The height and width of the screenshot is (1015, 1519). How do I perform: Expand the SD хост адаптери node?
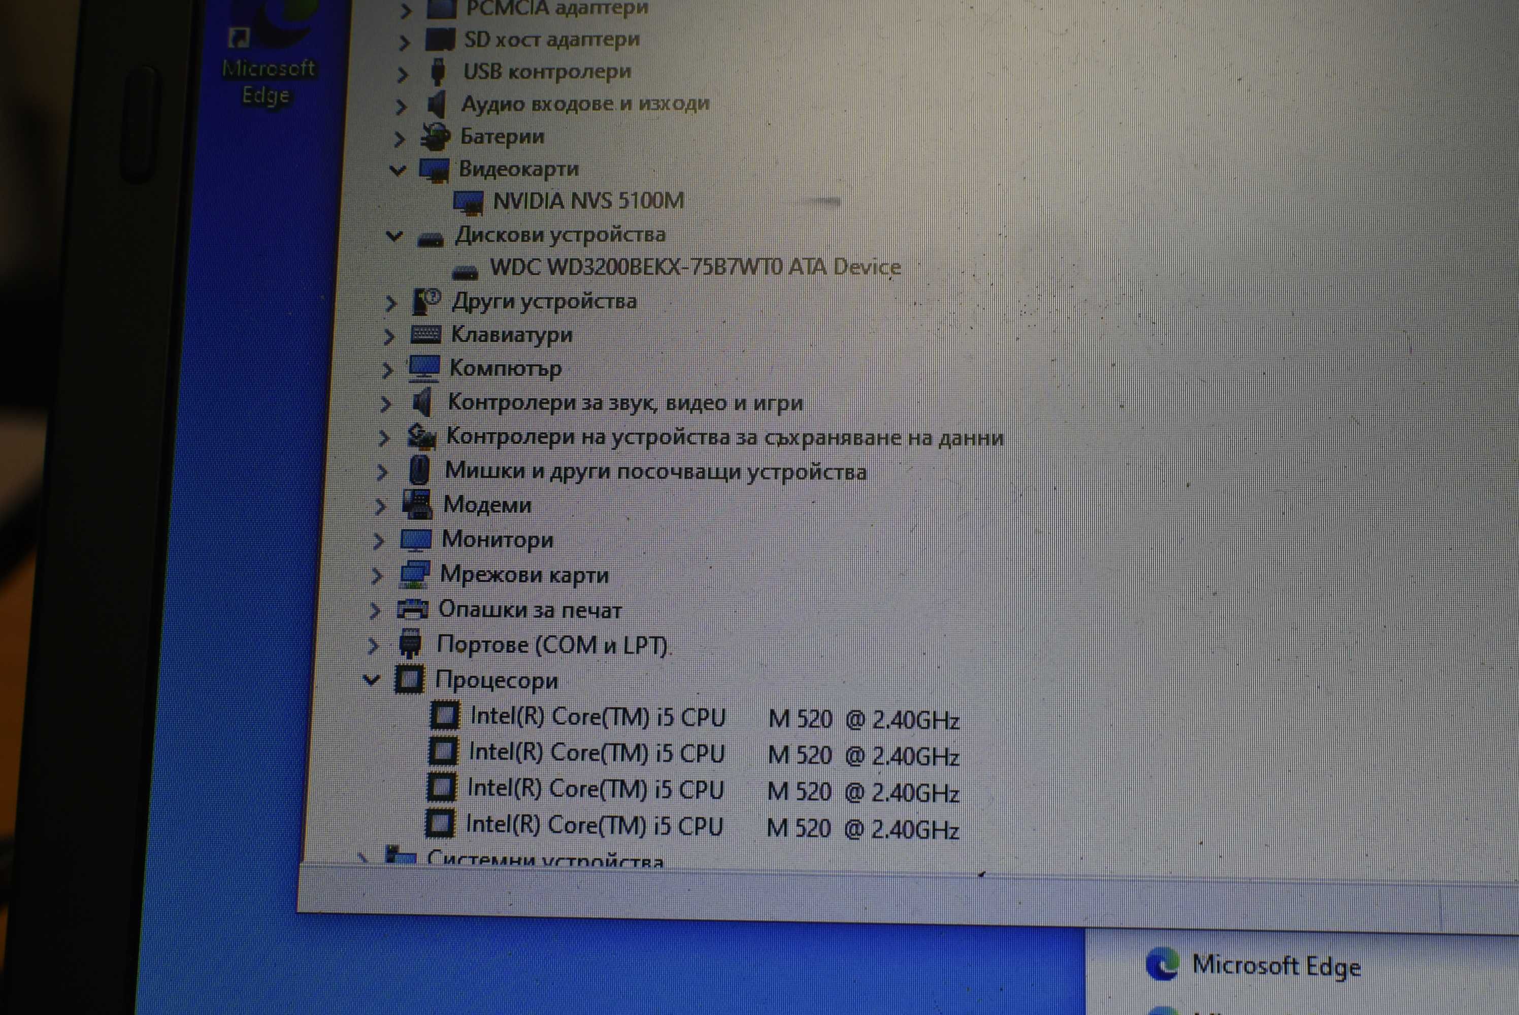405,43
